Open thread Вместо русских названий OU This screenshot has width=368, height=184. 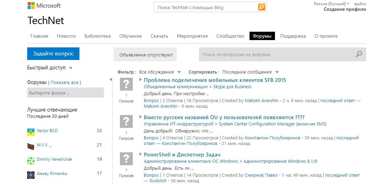tap(224, 117)
